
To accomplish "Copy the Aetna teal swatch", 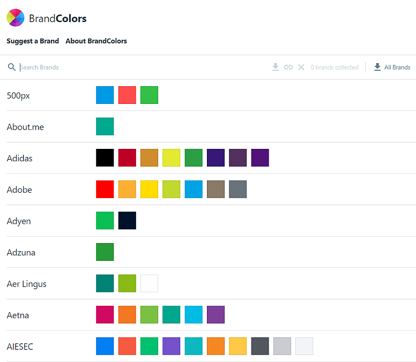I will tap(172, 314).
